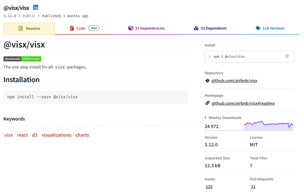Click the homepage chain-link icon

pos(207,103)
